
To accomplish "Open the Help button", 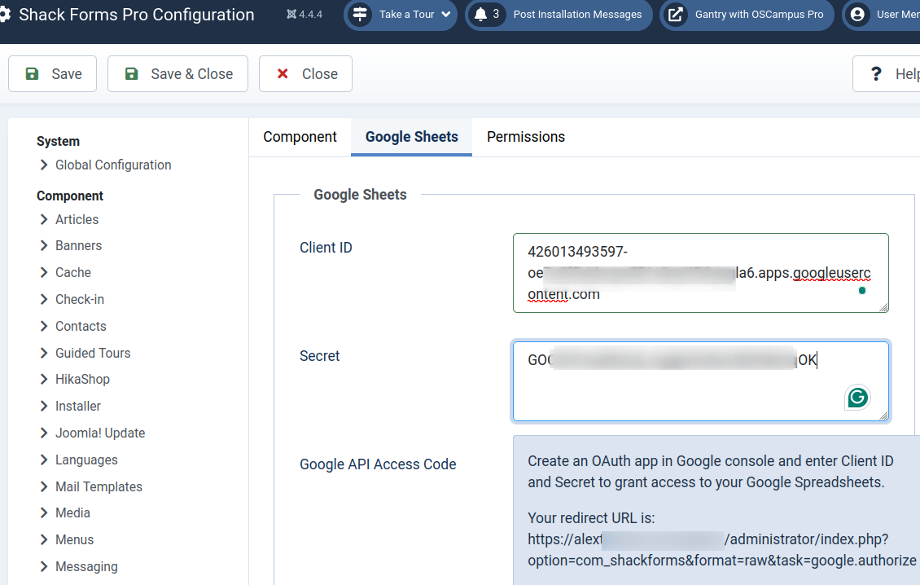I will [x=886, y=74].
